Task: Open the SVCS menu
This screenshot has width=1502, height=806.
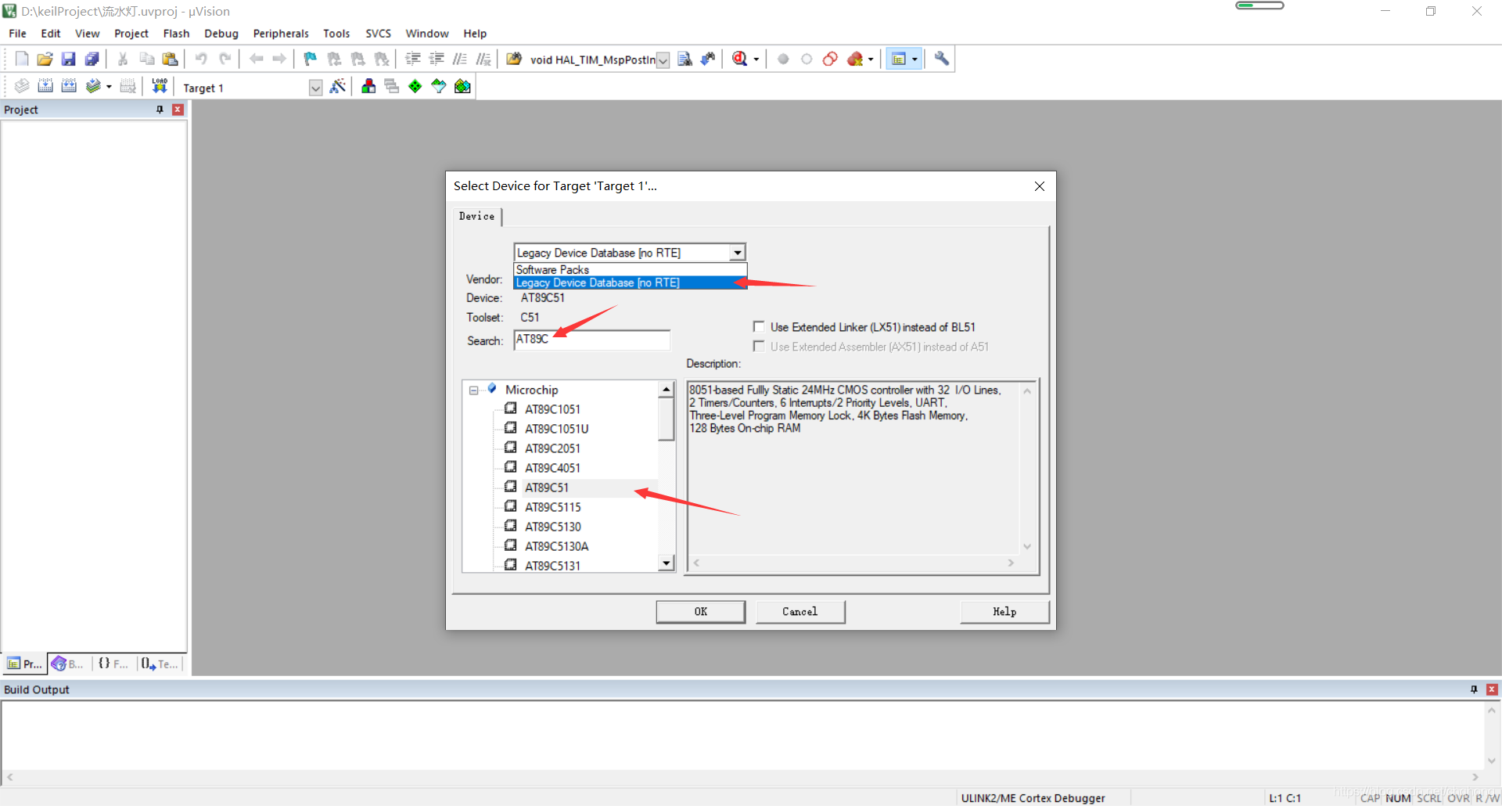Action: tap(378, 34)
